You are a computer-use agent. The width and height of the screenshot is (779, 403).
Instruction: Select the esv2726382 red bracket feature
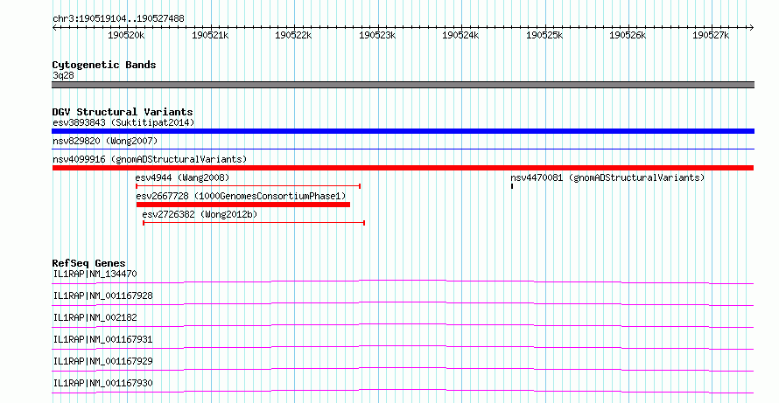254,223
